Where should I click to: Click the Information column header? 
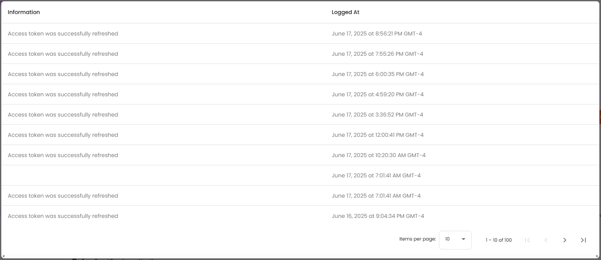(24, 12)
